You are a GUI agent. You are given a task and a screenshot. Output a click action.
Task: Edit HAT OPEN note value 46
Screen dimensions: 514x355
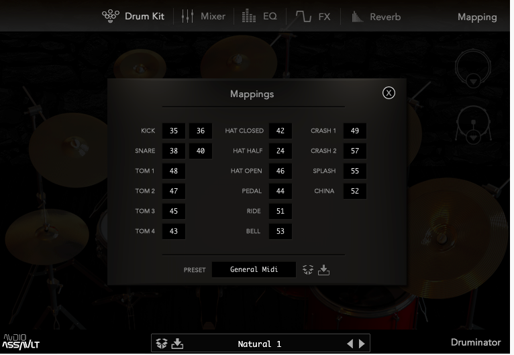click(x=280, y=171)
